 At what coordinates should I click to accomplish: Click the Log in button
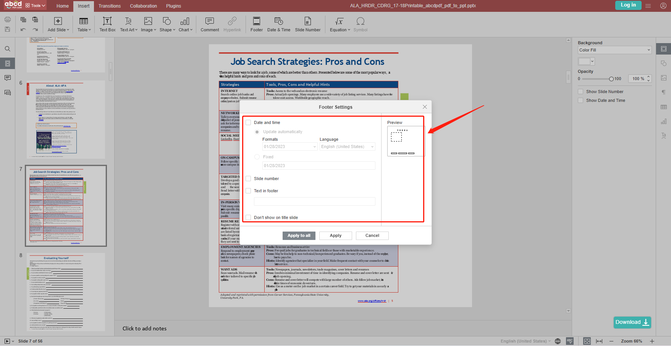[628, 5]
